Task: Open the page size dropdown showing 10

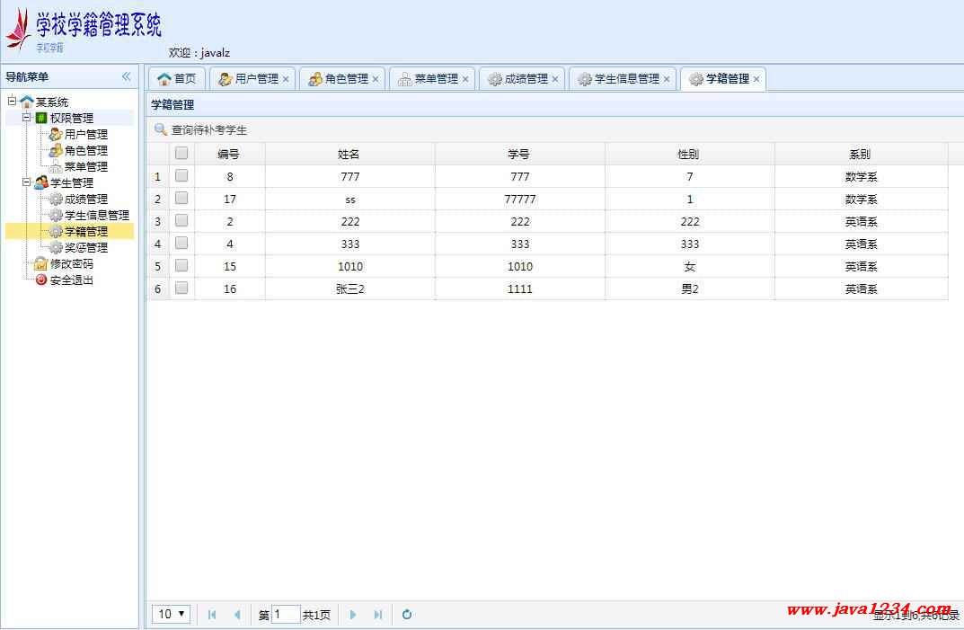Action: point(171,615)
